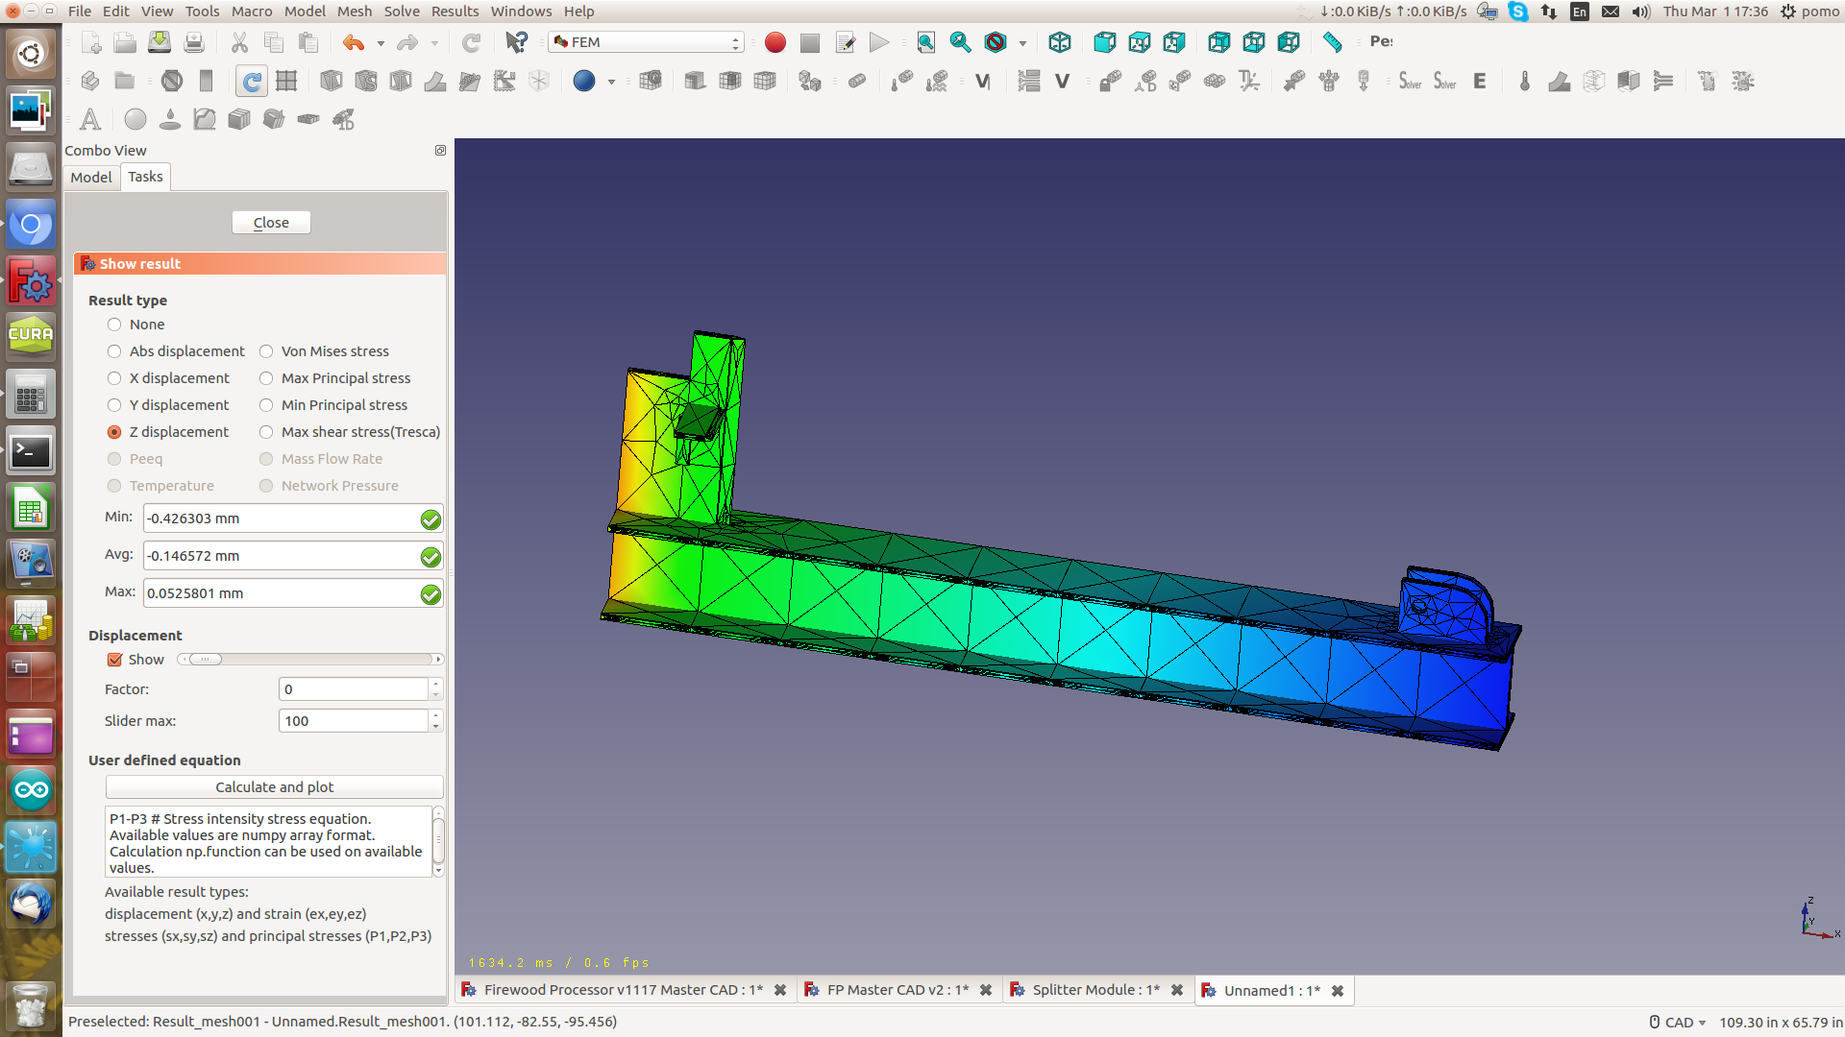Open FreeCAD from the Ubuntu launcher
This screenshot has height=1037, width=1845.
point(31,282)
